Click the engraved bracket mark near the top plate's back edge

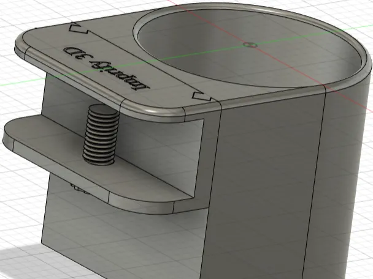(79, 28)
